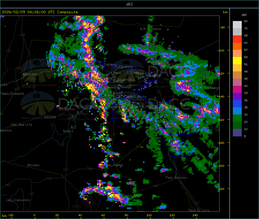Click the 'Divisadero' map label
Screen dimensions: 259x219
pos(62,23)
